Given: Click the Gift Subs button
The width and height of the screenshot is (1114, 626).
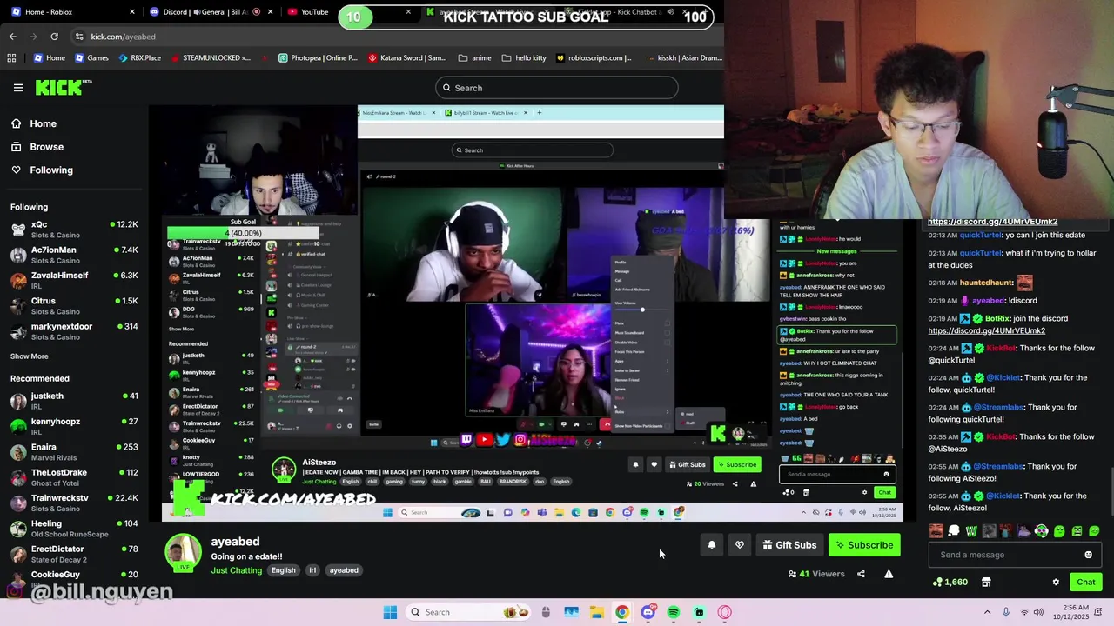Looking at the screenshot, I should click(789, 545).
